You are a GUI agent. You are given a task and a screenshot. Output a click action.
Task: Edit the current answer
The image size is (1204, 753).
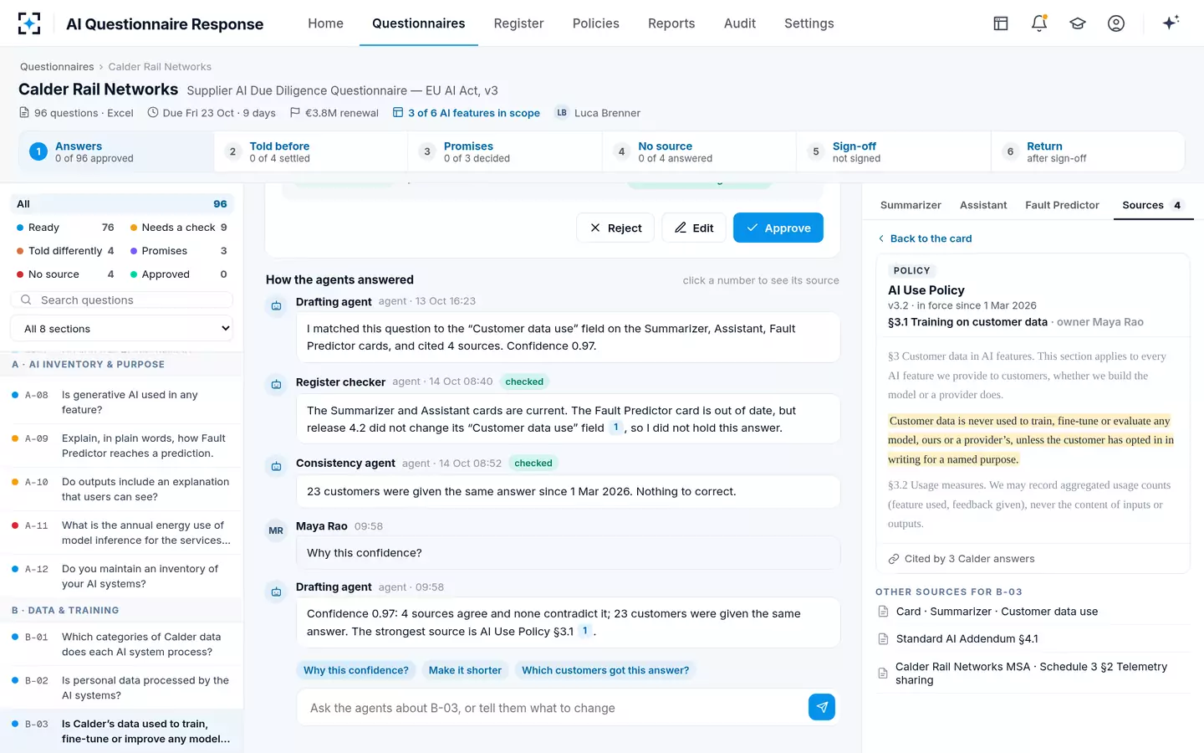pos(694,228)
